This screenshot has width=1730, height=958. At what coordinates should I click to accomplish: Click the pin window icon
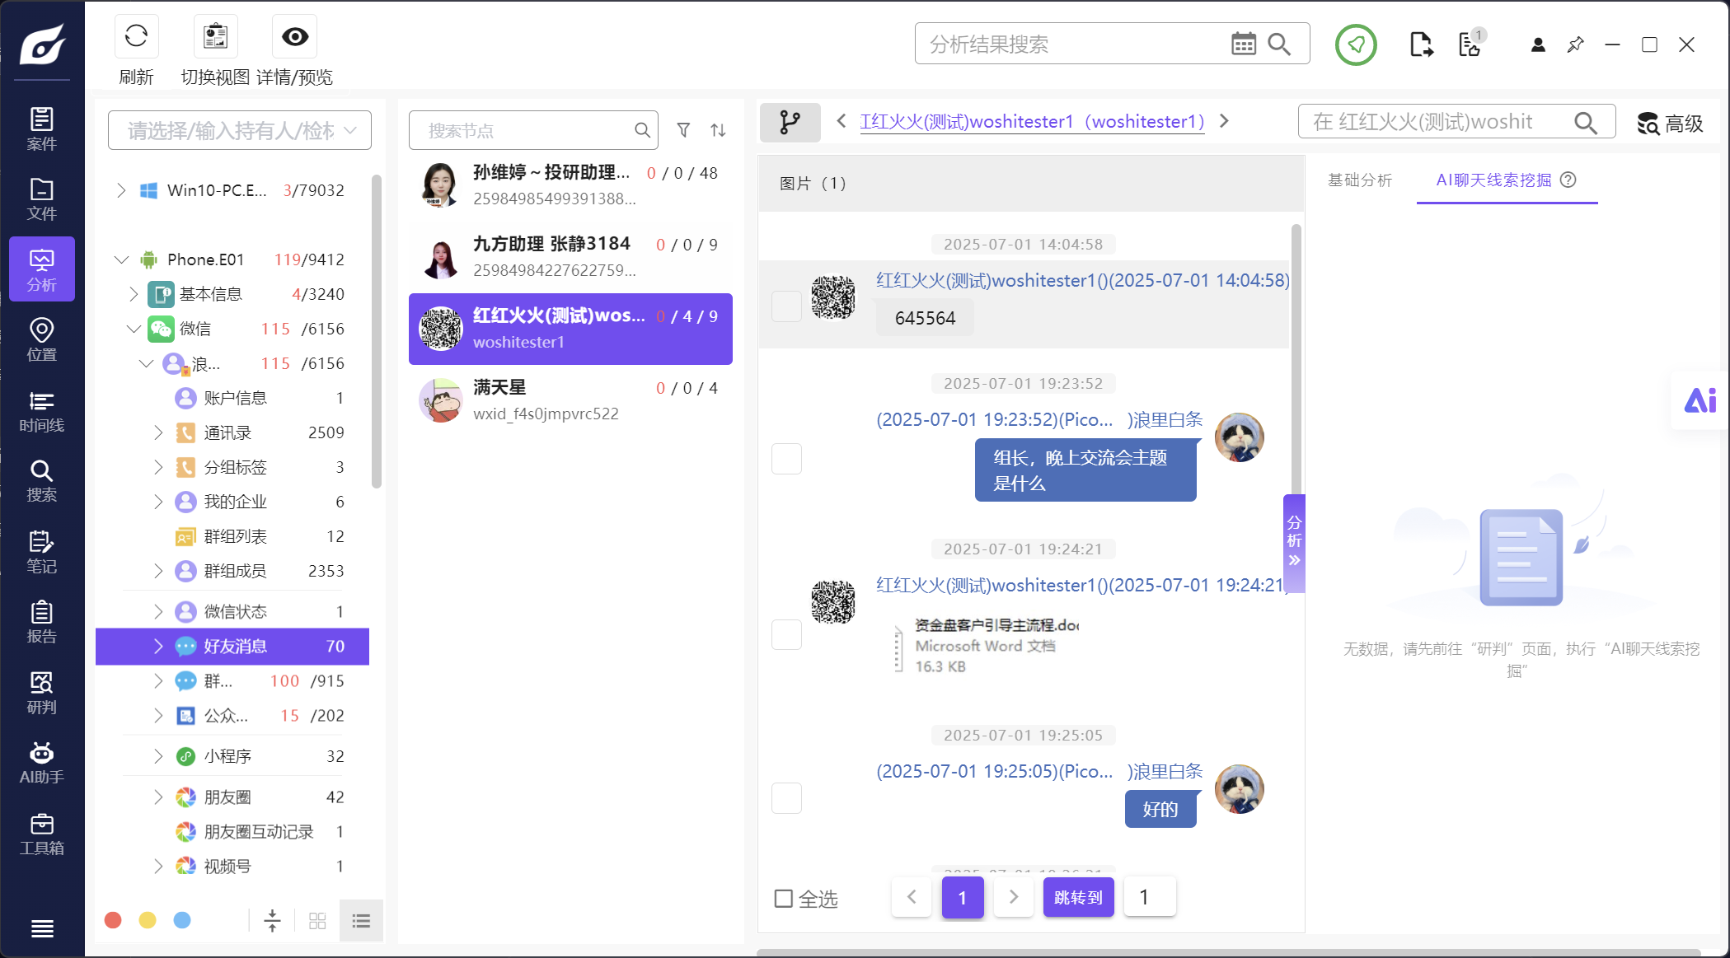click(x=1575, y=44)
